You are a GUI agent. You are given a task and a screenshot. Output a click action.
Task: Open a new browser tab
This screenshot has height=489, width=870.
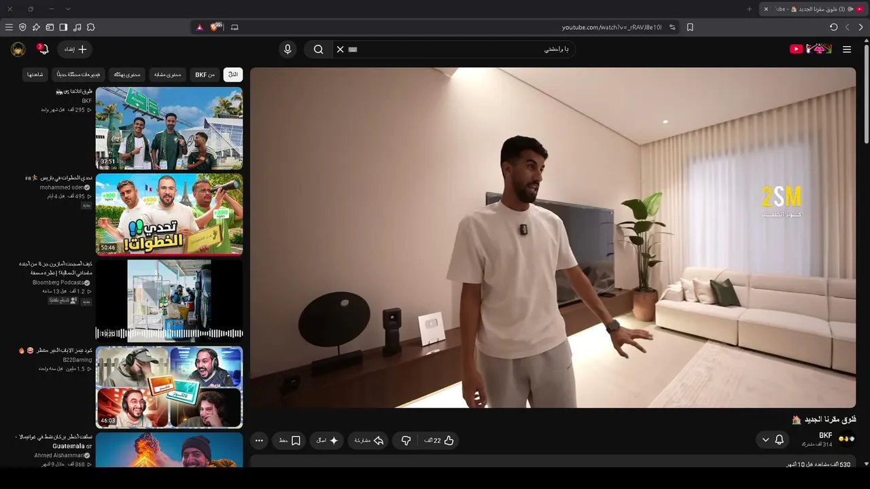tap(749, 9)
